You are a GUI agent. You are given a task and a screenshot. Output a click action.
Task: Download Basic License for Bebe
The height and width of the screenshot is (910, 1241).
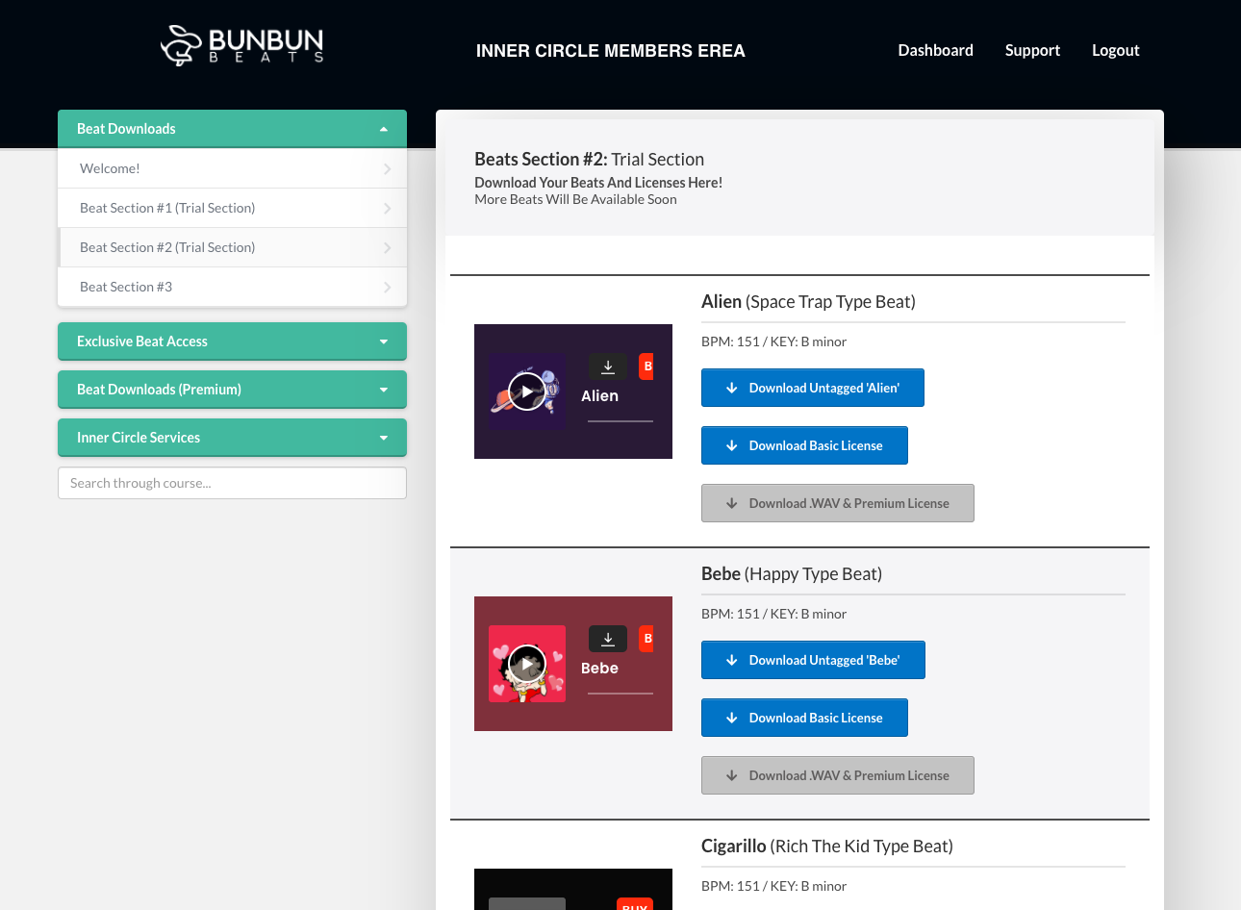(804, 718)
